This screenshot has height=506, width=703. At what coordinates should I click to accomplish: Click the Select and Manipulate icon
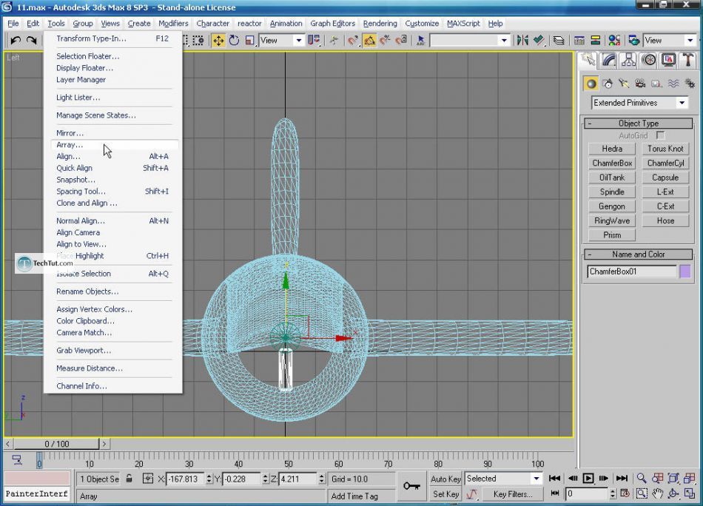pos(334,41)
